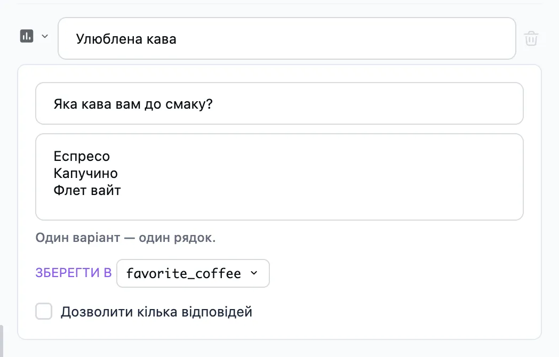Viewport: 559px width, 357px height.
Task: Enable 'Дозволити кілька відповідей' checkbox
Action: tap(44, 311)
